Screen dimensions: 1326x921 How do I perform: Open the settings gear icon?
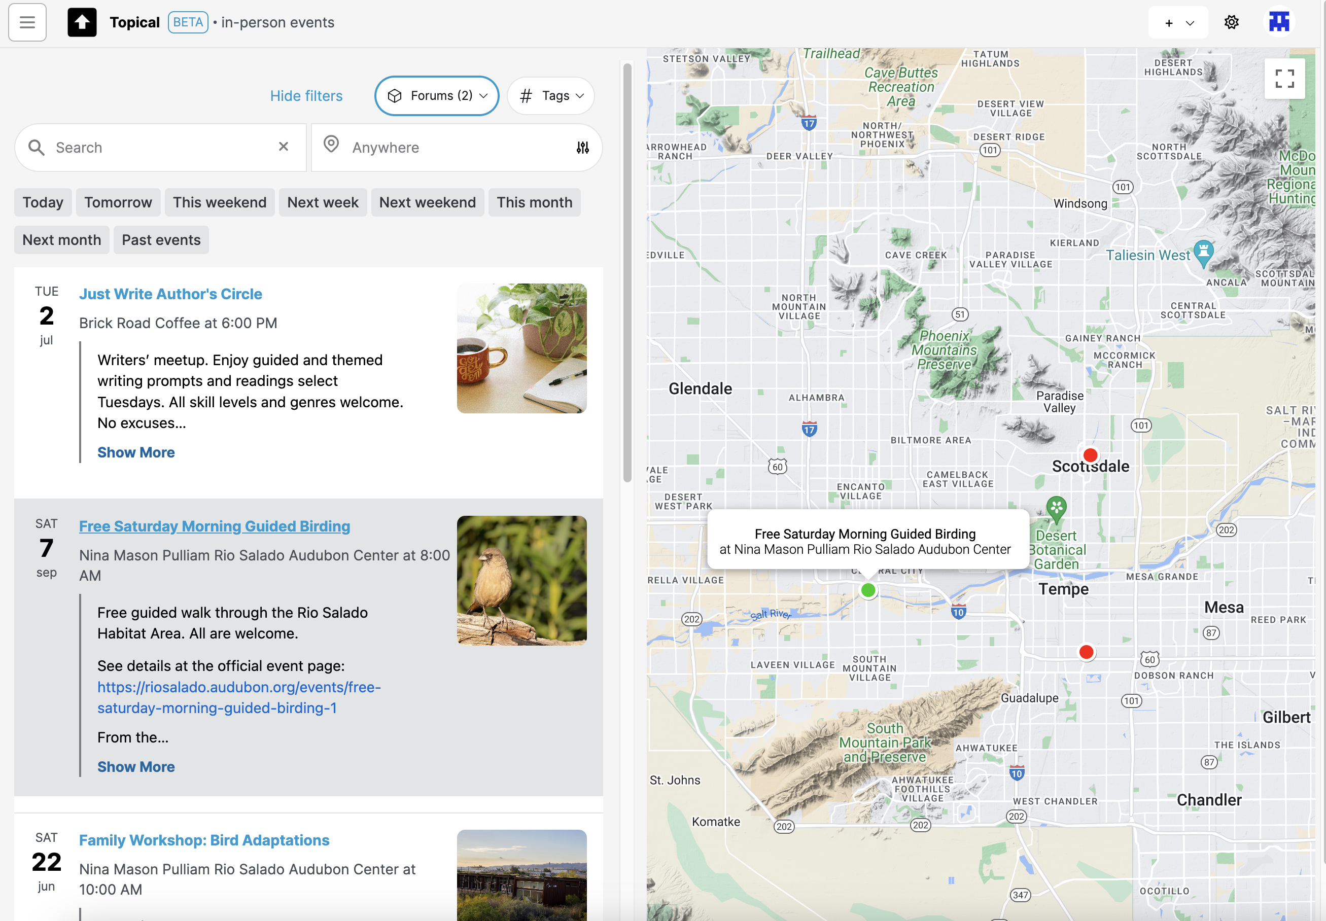(x=1231, y=22)
